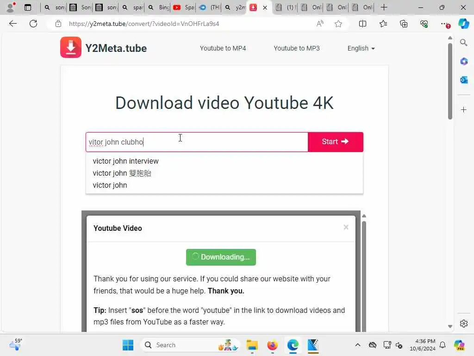474x356 pixels.
Task: Open the notifications bell in the taskbar
Action: (443, 345)
